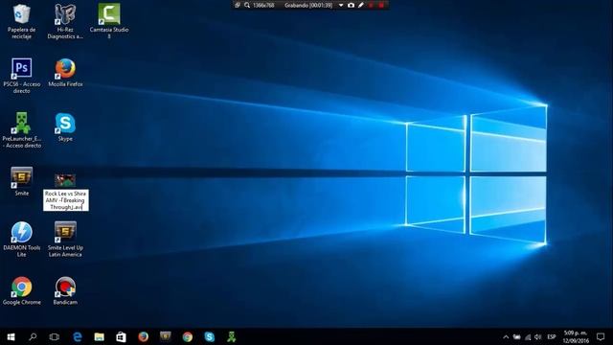The width and height of the screenshot is (613, 345).
Task: Open Task View on the taskbar
Action: click(x=55, y=336)
